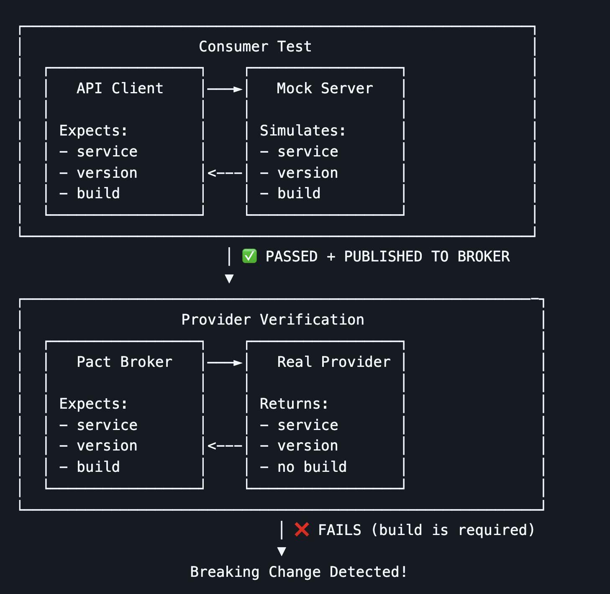Screen dimensions: 610x594
Task: Click the dashed left arrow from Real Provider to Pact Broker
Action: pos(225,446)
